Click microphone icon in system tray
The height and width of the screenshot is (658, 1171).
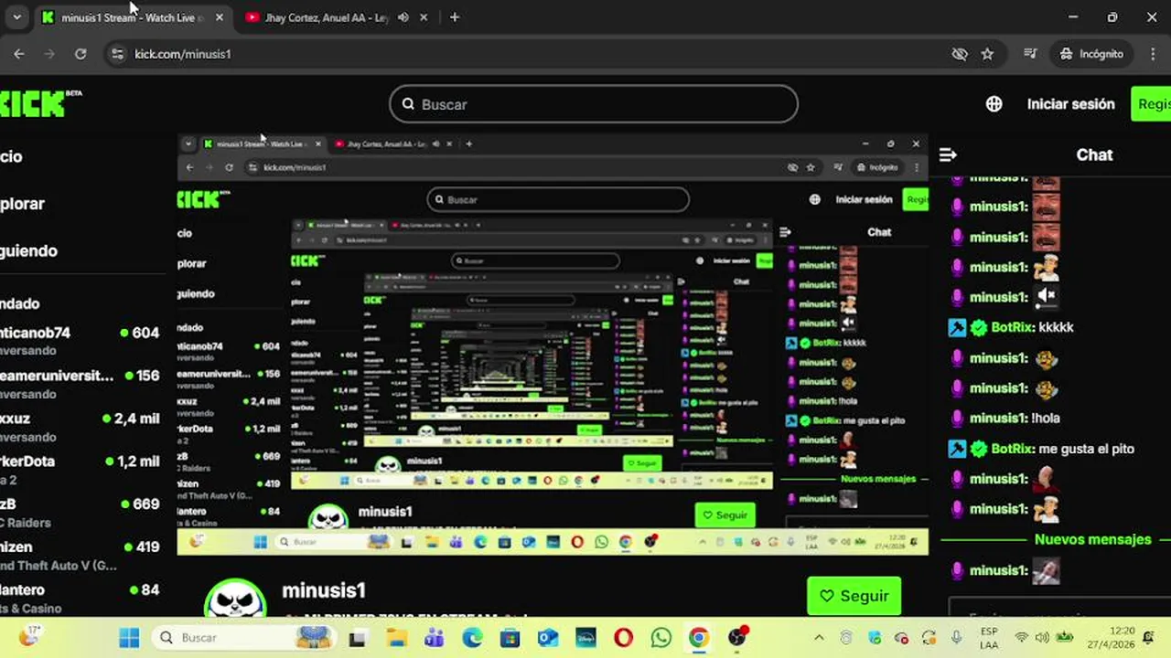(x=956, y=638)
